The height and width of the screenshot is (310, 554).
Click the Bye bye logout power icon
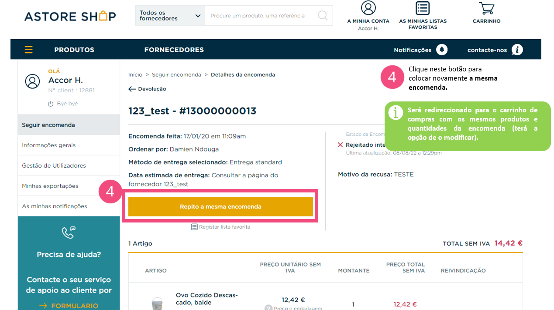[51, 104]
